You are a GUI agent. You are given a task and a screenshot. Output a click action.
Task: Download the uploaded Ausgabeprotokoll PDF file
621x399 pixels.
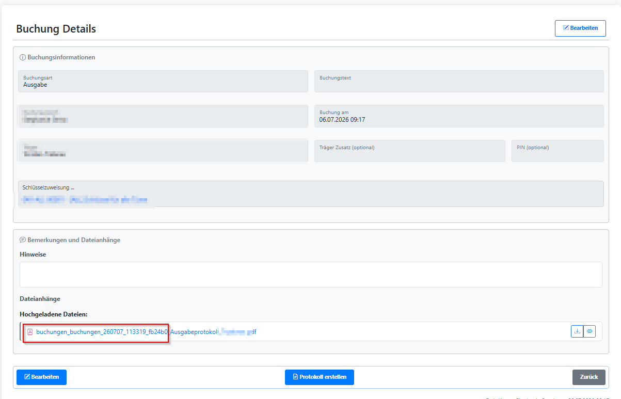[x=577, y=331]
